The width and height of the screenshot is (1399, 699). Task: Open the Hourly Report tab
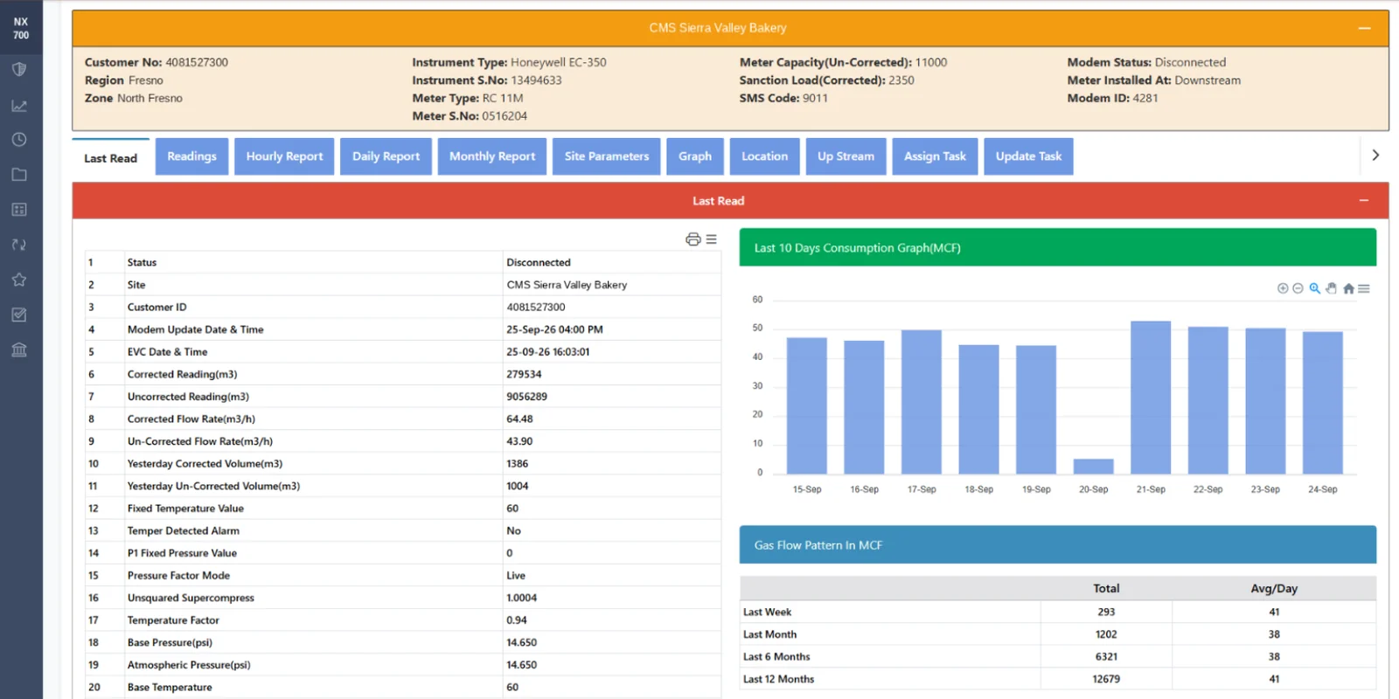click(x=284, y=156)
